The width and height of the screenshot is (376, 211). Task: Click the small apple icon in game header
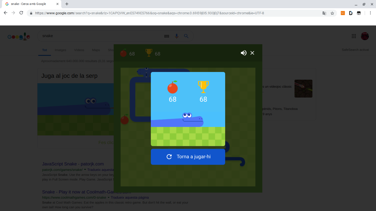click(123, 53)
